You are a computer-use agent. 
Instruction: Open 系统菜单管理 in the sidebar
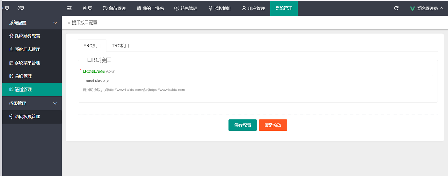point(27,63)
